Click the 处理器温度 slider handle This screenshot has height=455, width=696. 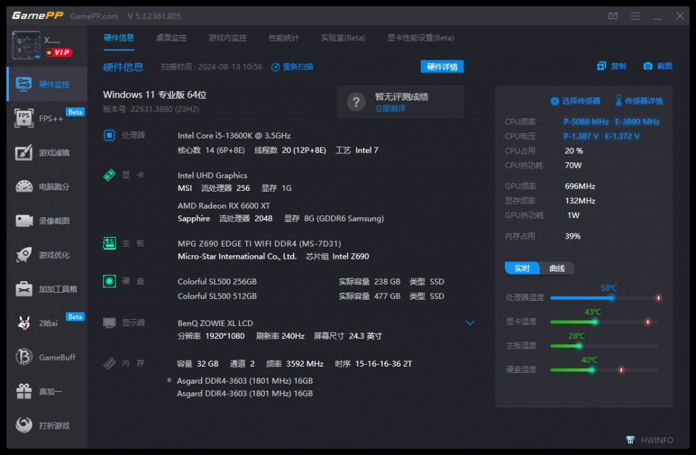coord(611,298)
